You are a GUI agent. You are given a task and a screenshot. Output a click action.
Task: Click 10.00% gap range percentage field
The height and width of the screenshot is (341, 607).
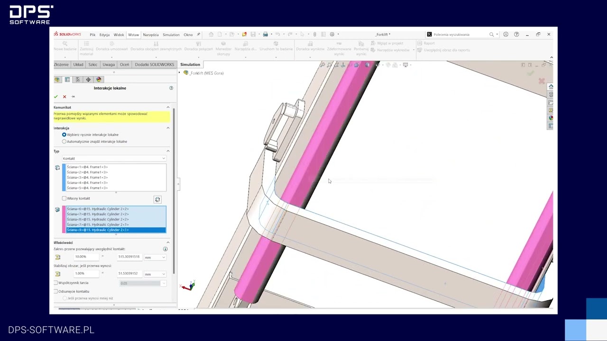pyautogui.click(x=86, y=257)
